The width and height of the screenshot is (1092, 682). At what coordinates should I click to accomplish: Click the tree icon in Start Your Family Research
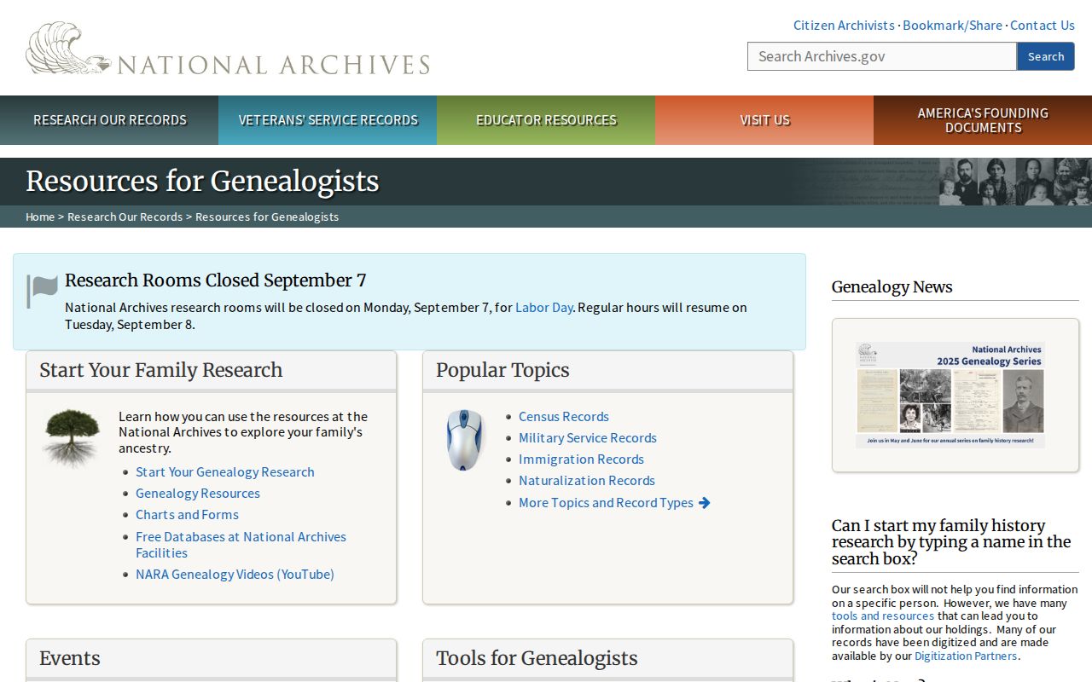[x=72, y=437]
